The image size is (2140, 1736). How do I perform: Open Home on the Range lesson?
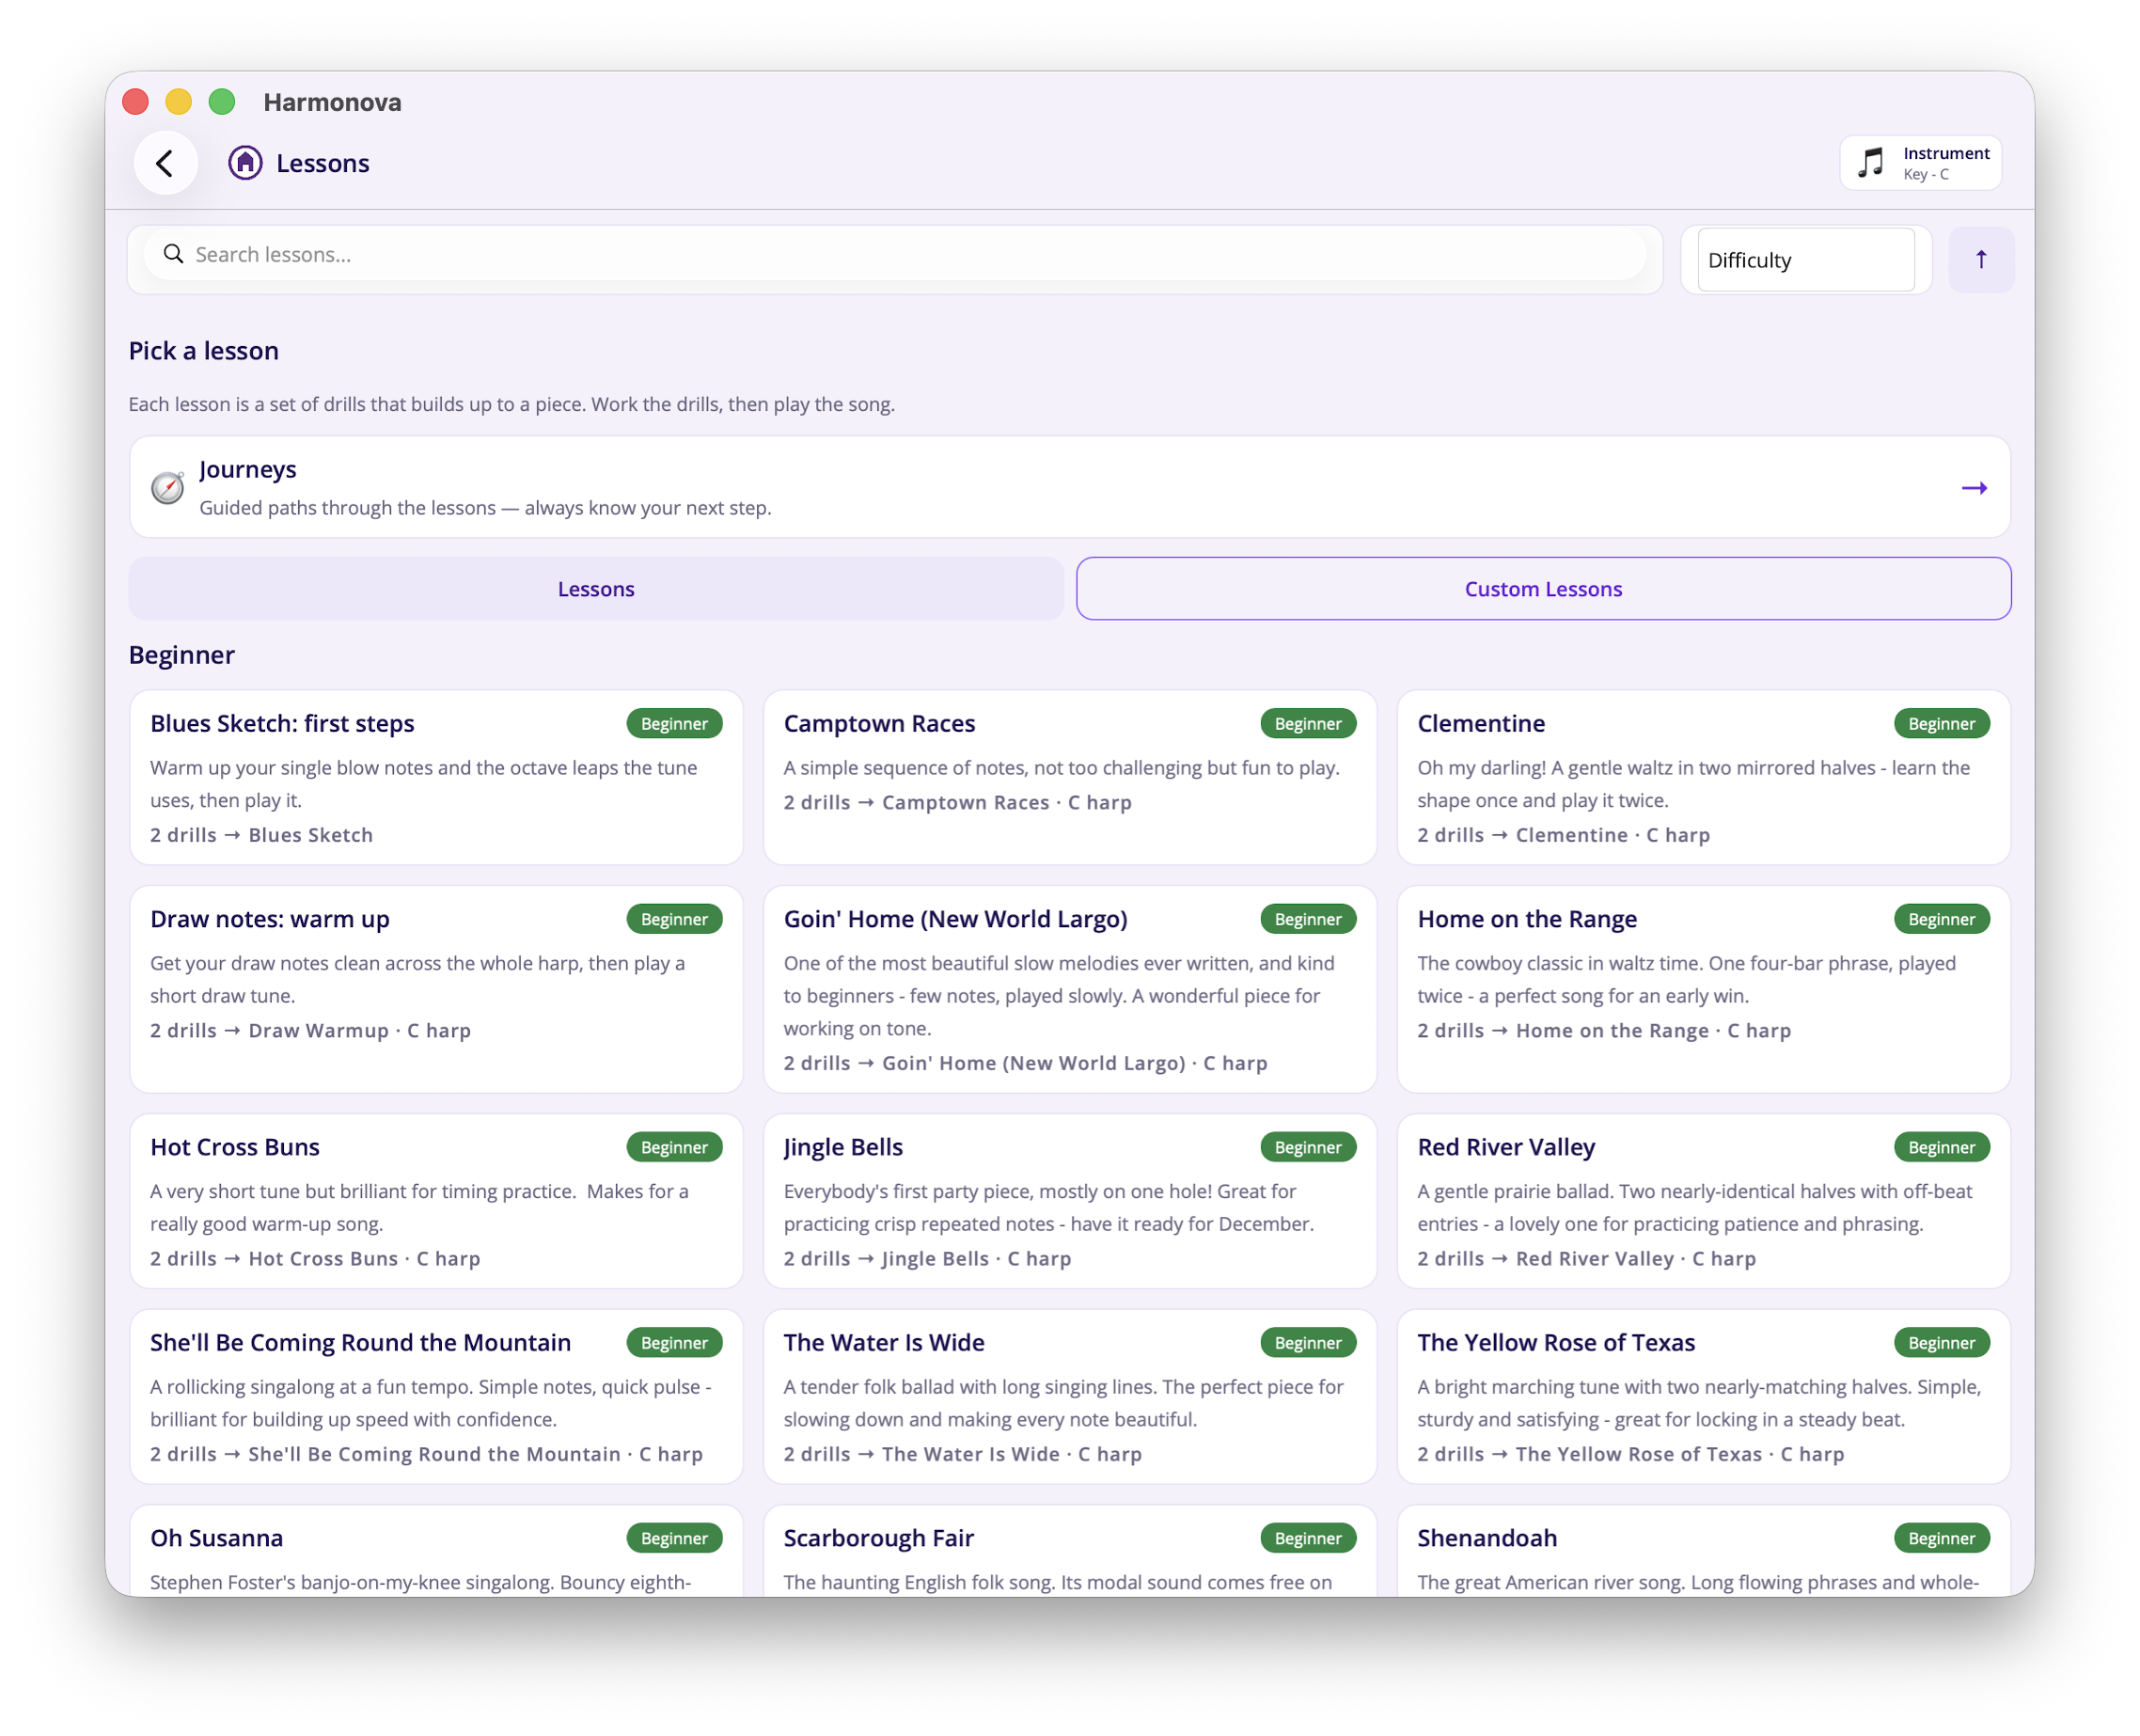[x=1703, y=989]
